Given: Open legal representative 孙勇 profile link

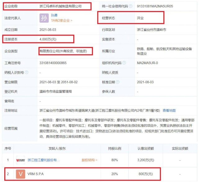Looking at the screenshot, I should [x=54, y=15].
